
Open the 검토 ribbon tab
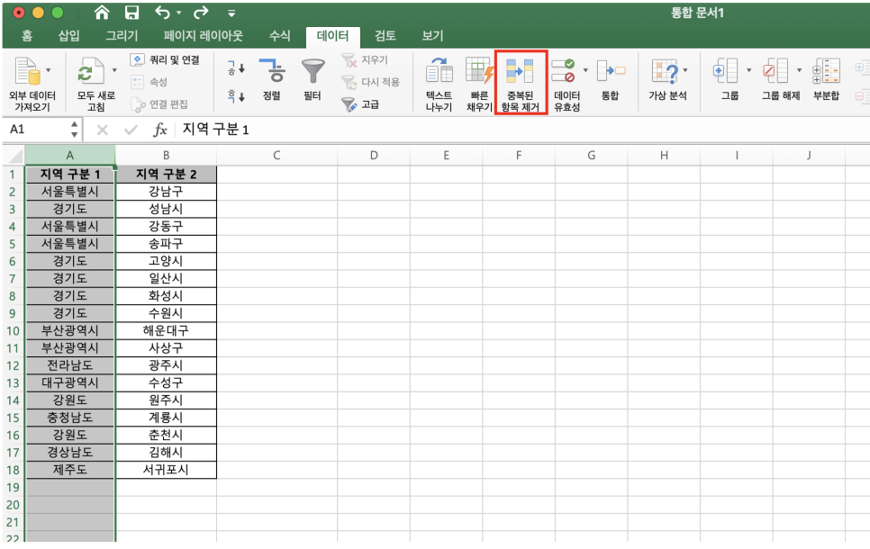click(x=385, y=36)
